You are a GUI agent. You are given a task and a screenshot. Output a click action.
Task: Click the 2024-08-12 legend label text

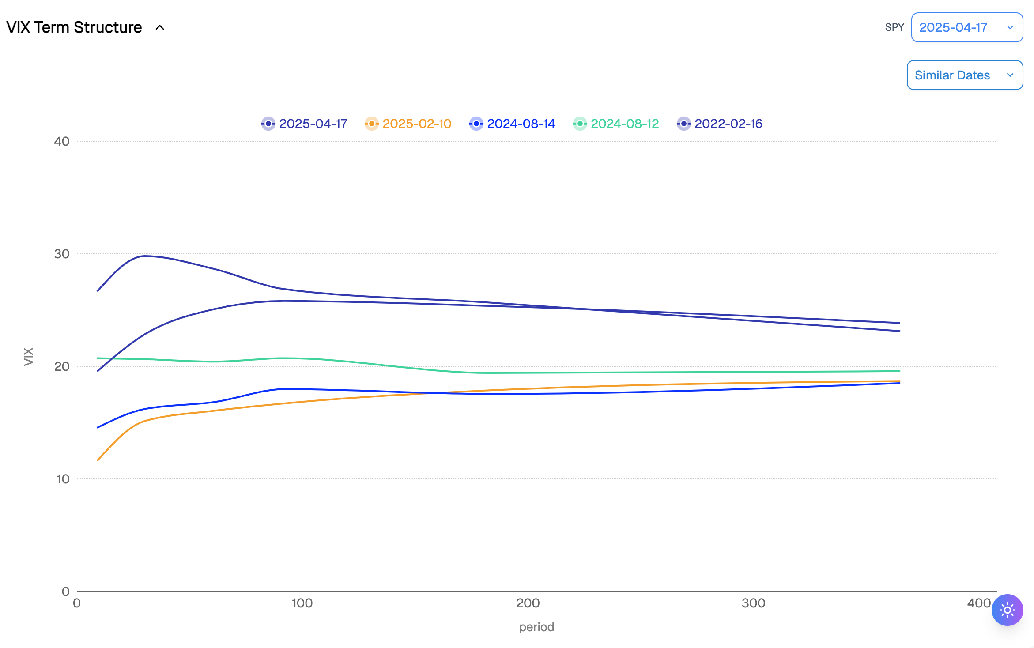(x=625, y=124)
